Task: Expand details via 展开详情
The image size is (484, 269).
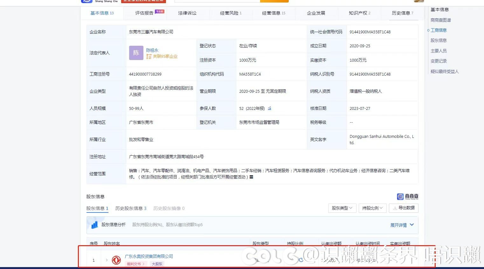Action: (398, 225)
